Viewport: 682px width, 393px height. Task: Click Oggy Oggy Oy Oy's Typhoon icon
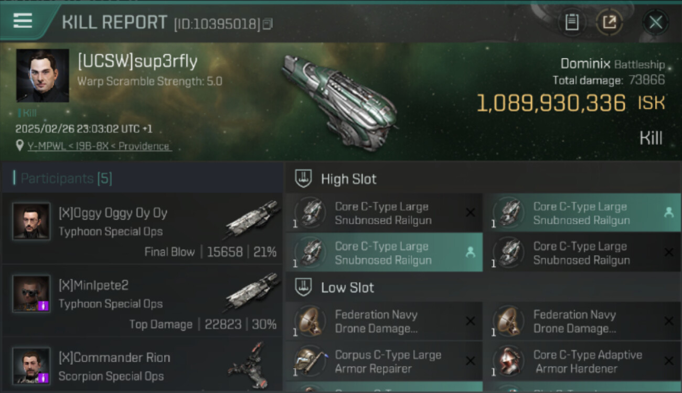(253, 220)
